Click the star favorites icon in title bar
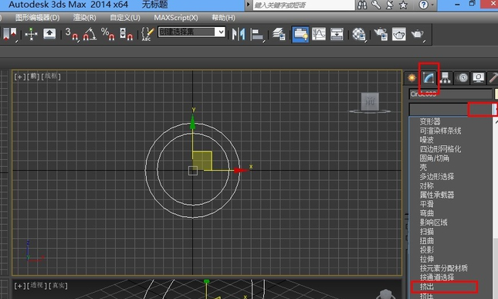Screen dimensions: 498x299 pyautogui.click(x=403, y=5)
